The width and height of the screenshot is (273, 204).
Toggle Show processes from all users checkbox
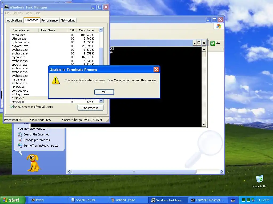[12, 107]
